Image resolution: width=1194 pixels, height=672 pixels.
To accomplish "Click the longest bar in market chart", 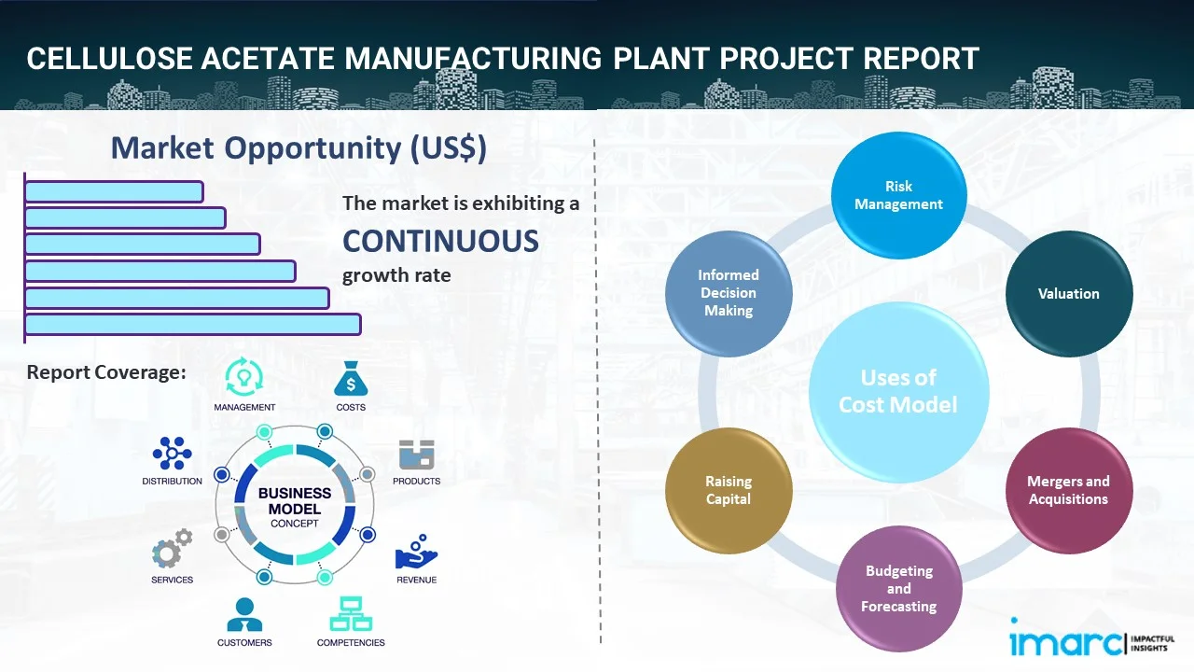I will tap(192, 324).
